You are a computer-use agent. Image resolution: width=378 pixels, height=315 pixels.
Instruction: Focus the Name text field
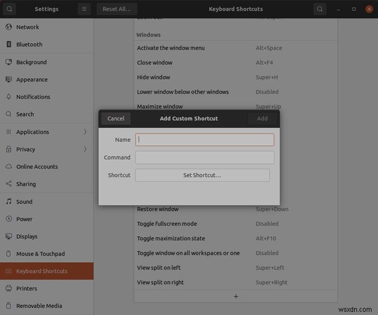coord(205,140)
